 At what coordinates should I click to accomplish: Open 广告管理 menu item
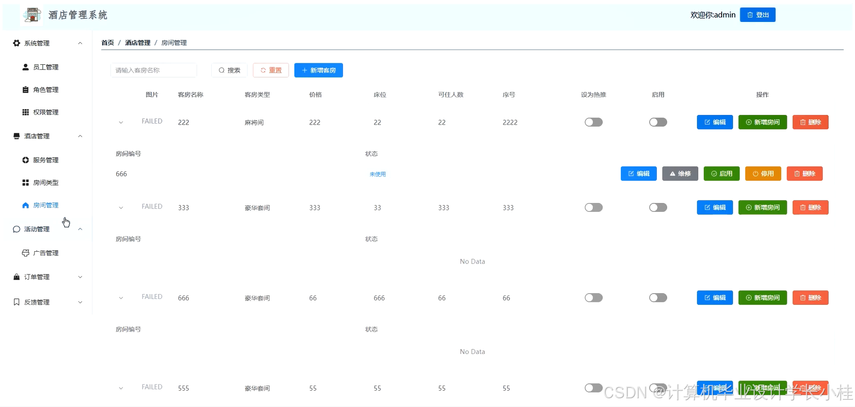tap(47, 253)
